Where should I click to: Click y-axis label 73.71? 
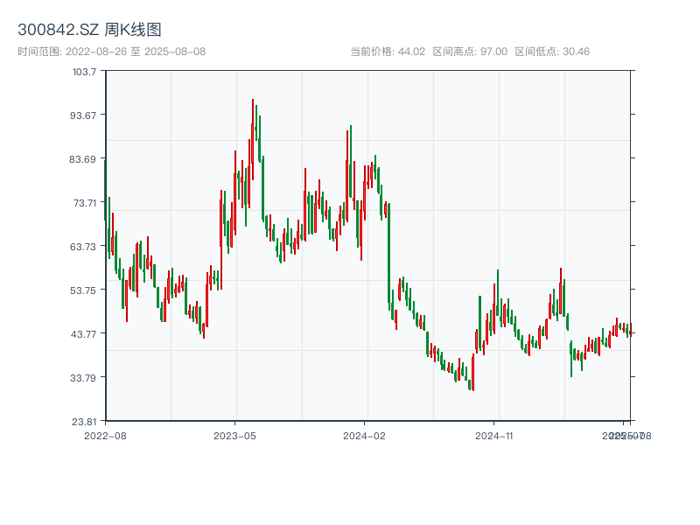tap(85, 203)
